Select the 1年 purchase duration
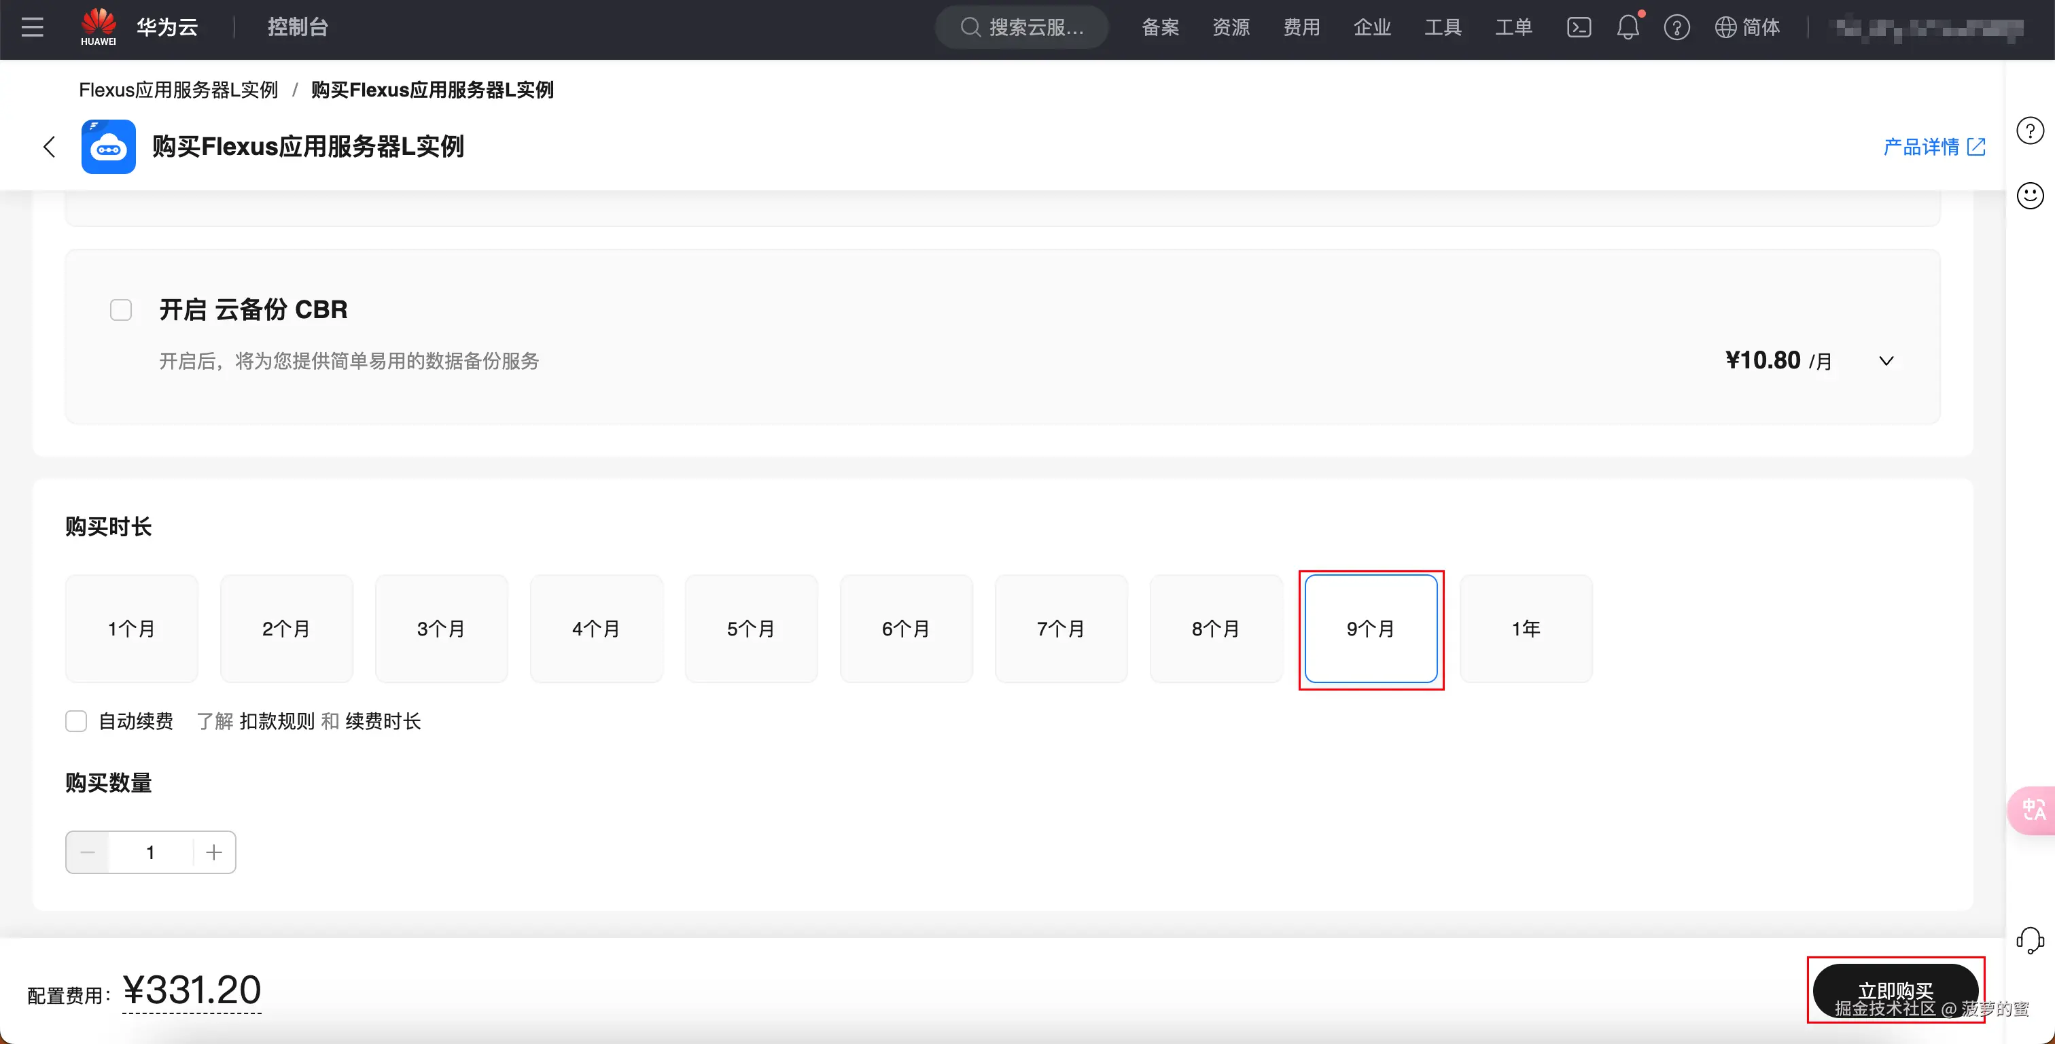The height and width of the screenshot is (1044, 2055). [1526, 629]
